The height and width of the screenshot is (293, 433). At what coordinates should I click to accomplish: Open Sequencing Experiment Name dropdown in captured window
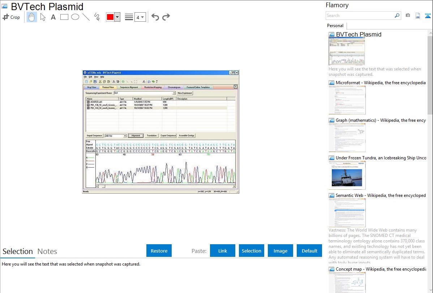[x=174, y=93]
